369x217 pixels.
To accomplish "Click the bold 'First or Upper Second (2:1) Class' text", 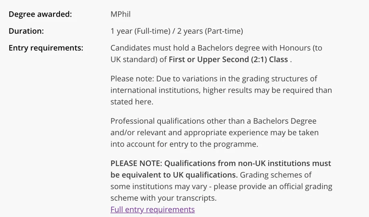I will (x=228, y=59).
